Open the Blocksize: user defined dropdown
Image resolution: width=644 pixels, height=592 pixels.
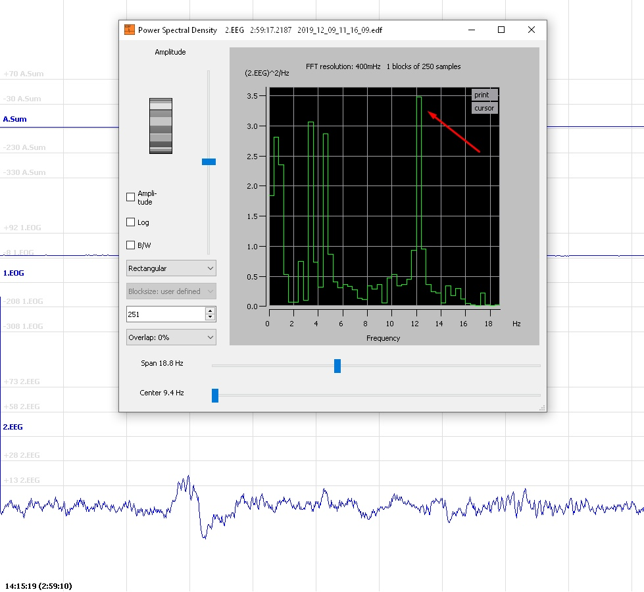171,291
